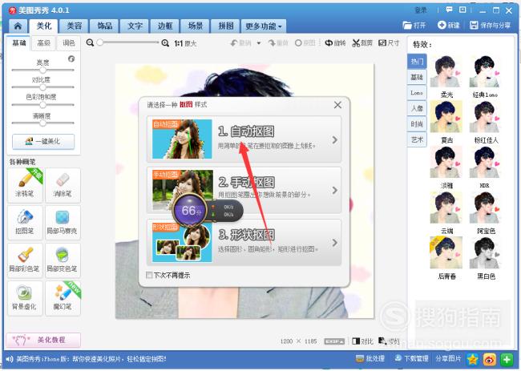The image size is (521, 371).
Task: Tick the 下次不再提示 checkbox
Action: 149,275
